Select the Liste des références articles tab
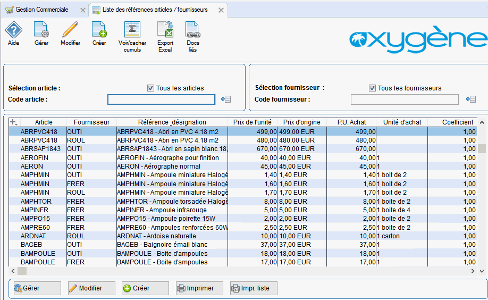Screen dimensions: 488x300 click(155, 10)
